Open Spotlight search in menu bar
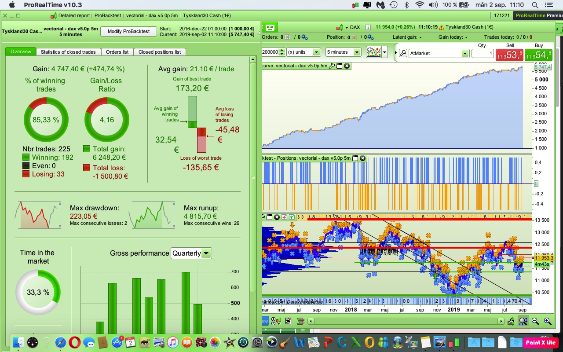The image size is (563, 352). click(x=535, y=5)
